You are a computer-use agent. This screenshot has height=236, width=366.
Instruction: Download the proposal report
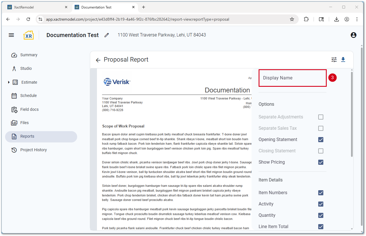point(343,60)
